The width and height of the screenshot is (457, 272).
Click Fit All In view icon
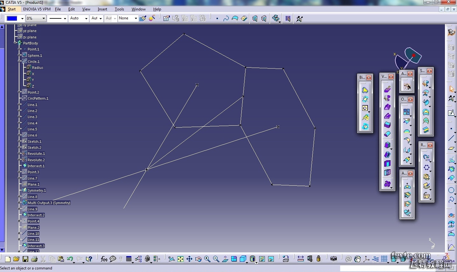(x=180, y=259)
